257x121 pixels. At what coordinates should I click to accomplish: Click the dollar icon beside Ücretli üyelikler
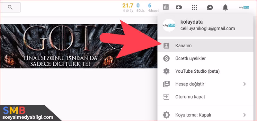(166, 59)
